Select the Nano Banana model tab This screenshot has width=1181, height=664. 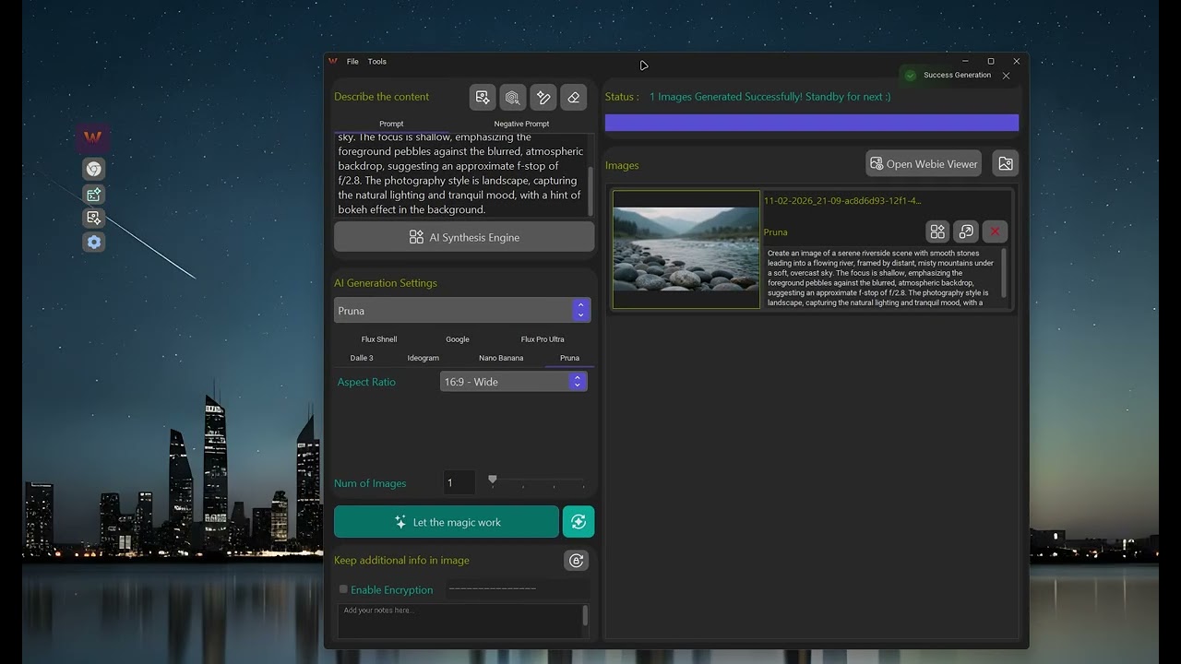point(501,358)
